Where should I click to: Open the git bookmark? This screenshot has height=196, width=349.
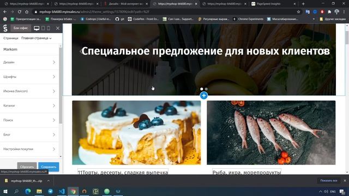tap(120, 19)
